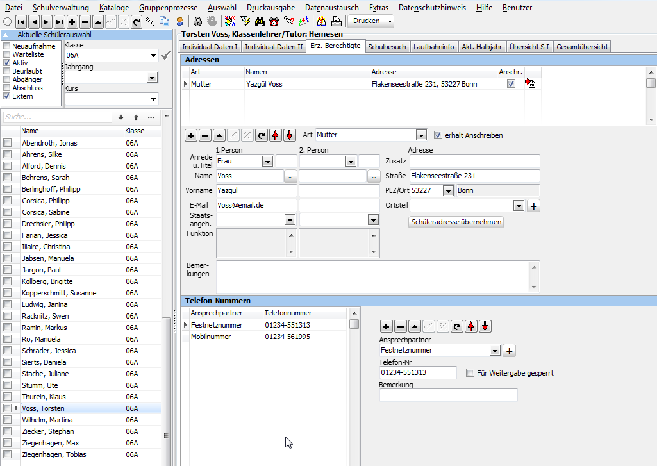The image size is (657, 466).
Task: Click the help book question mark icon
Action: pyautogui.click(x=321, y=21)
